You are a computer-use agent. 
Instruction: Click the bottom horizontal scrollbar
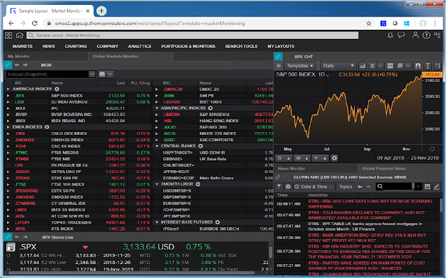(x=132, y=273)
